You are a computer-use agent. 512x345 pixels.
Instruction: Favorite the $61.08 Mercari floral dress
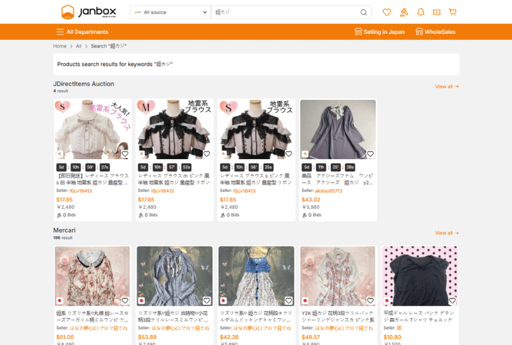coord(125,300)
